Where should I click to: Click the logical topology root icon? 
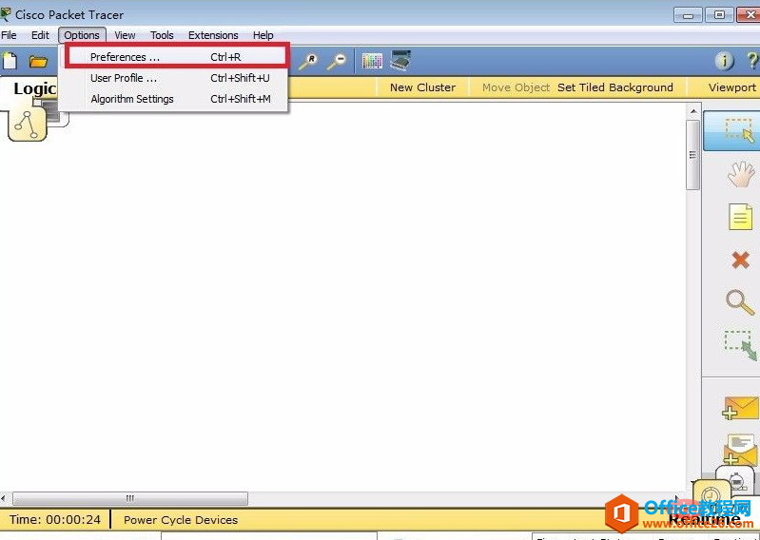[28, 124]
